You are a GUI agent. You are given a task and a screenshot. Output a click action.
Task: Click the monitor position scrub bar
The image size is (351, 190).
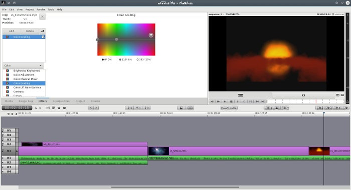(x=306, y=101)
